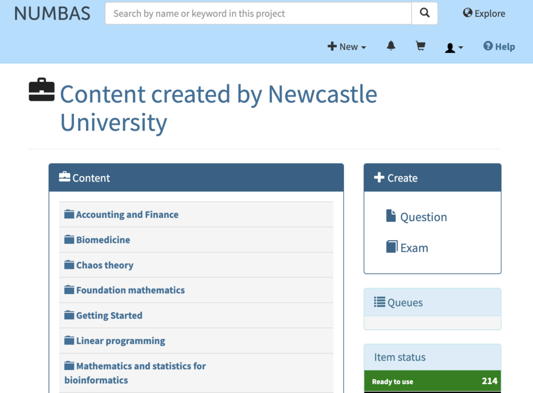This screenshot has height=393, width=533.
Task: Open notifications bell icon
Action: (x=391, y=46)
